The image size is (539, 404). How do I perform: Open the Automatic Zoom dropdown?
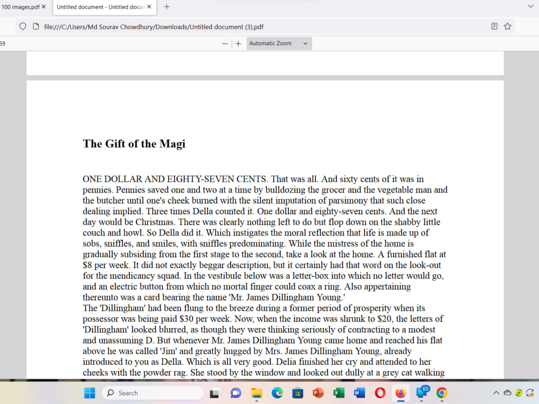pyautogui.click(x=279, y=44)
